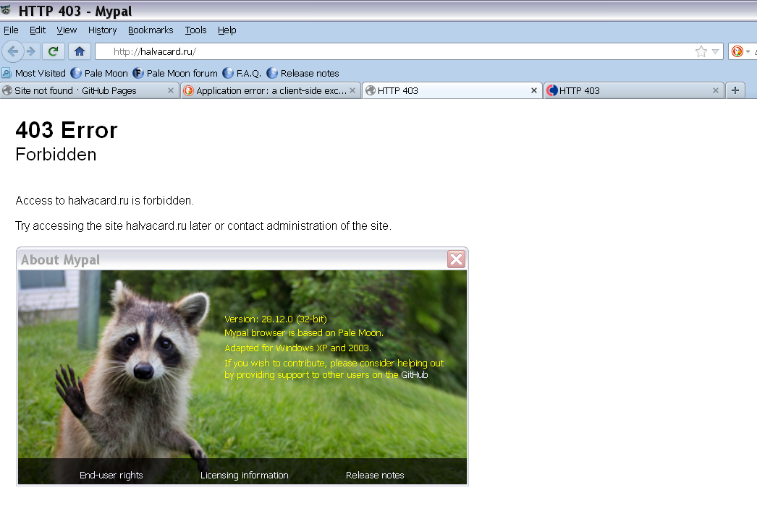Open the Release notes bookmark in toolbar
757x516 pixels.
tap(303, 73)
